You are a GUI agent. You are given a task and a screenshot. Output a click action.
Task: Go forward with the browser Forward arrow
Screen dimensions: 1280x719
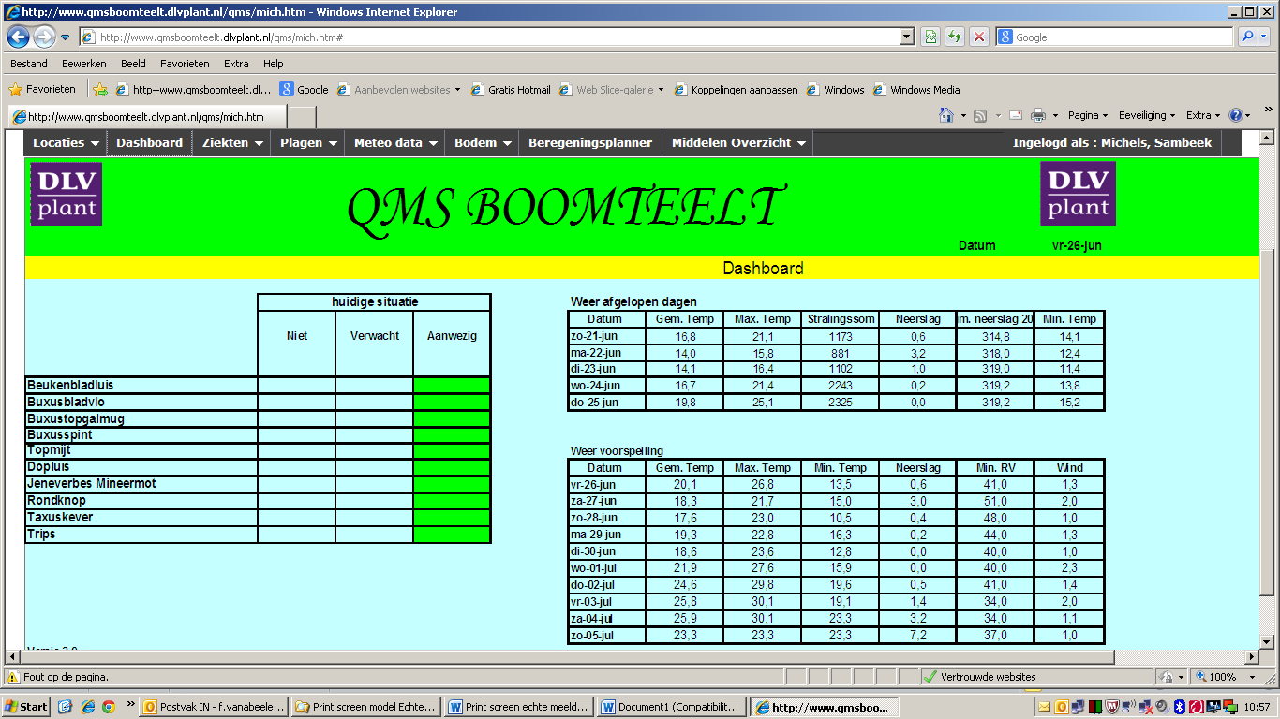pyautogui.click(x=44, y=37)
